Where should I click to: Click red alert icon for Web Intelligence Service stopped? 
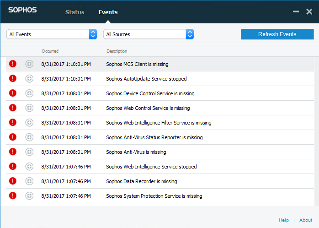pyautogui.click(x=13, y=167)
